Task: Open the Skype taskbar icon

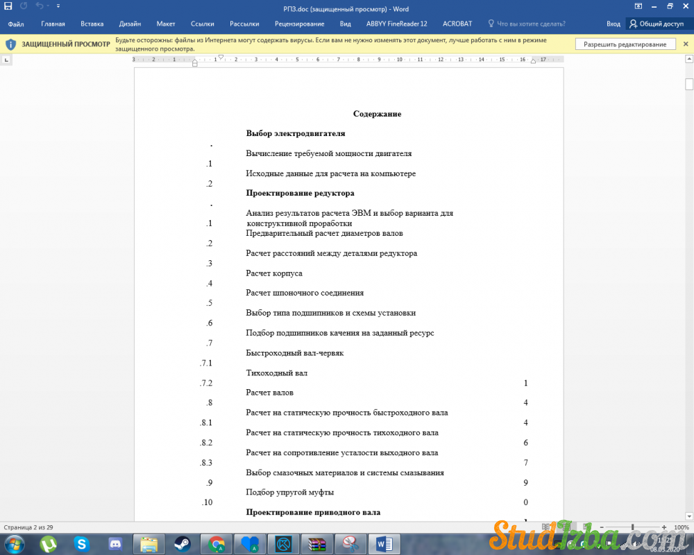Action: tap(82, 543)
